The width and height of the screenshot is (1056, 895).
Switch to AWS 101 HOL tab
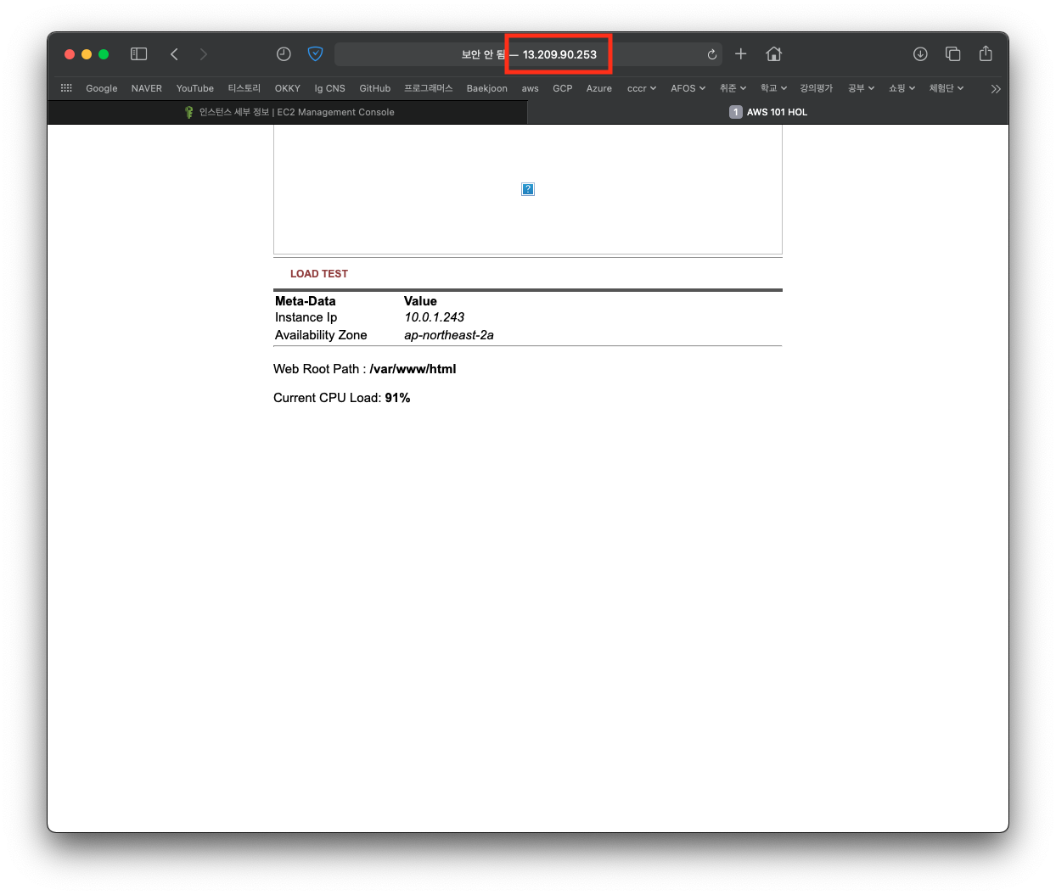768,112
